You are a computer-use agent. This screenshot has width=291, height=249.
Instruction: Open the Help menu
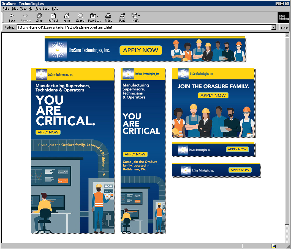(x=55, y=9)
